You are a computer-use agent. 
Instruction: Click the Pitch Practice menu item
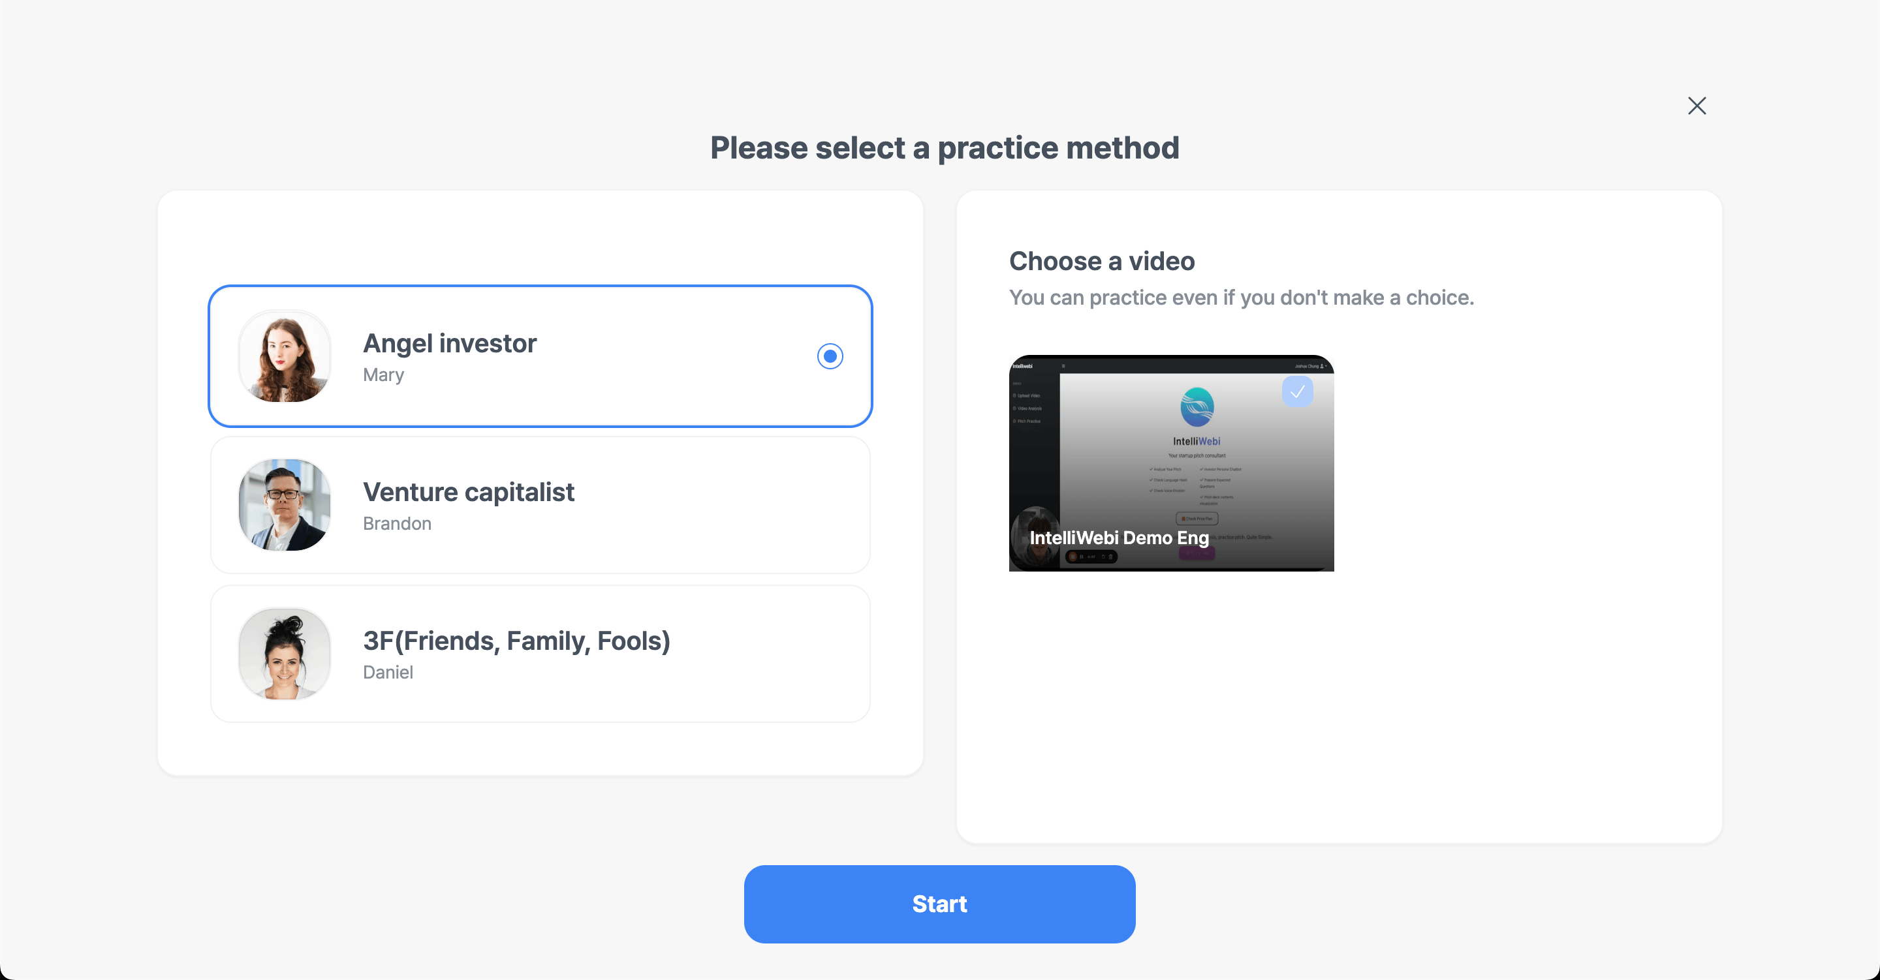1030,421
